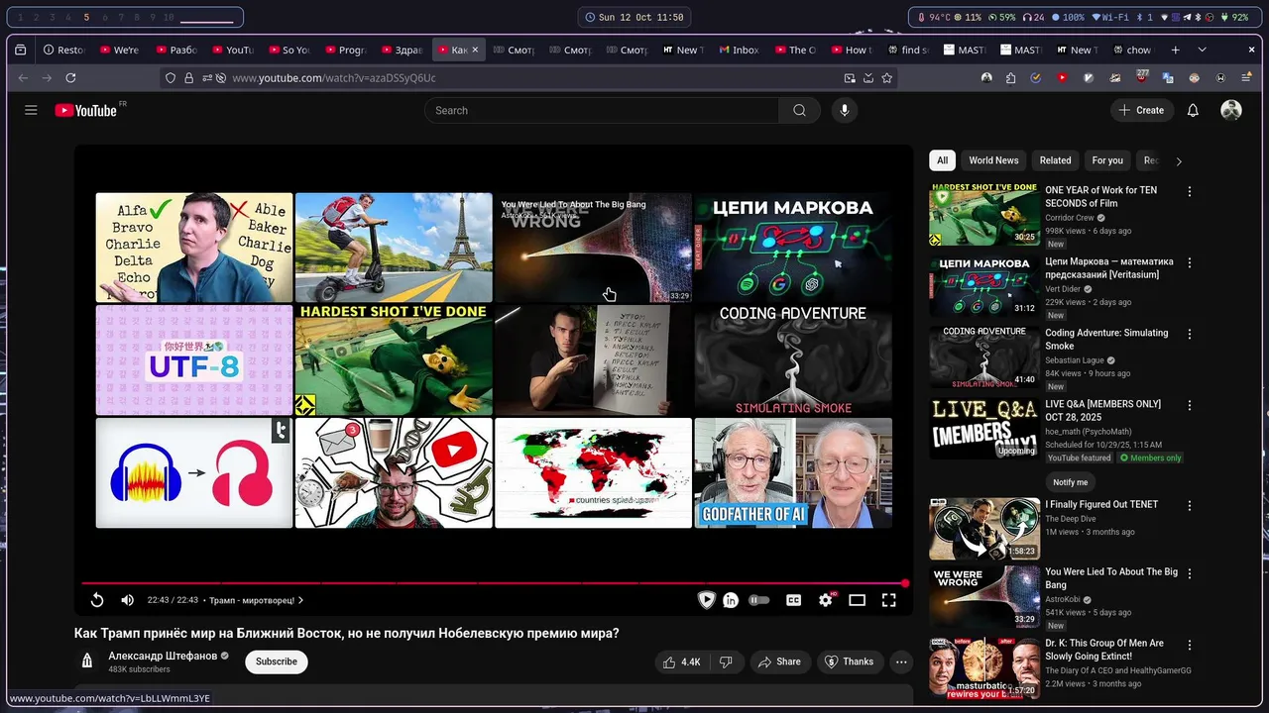This screenshot has width=1269, height=713.
Task: Open sidebar 'I Finally Figured Out TENET' thumbnail
Action: click(984, 529)
